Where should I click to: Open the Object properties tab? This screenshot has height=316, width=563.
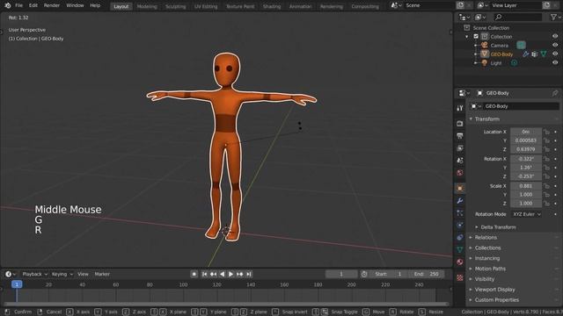coord(460,188)
